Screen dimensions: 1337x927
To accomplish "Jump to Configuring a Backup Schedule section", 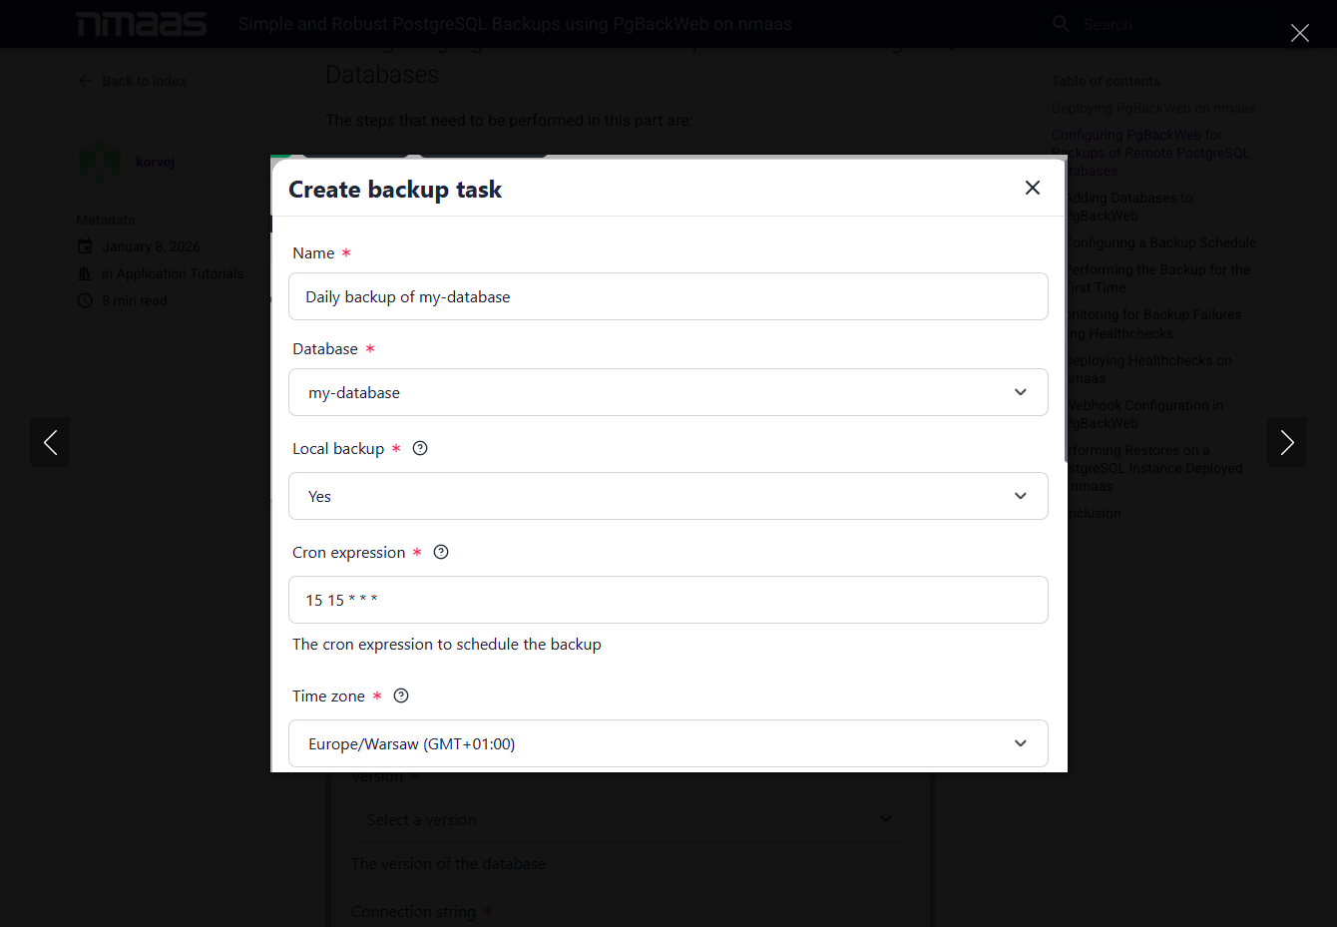I will [x=1161, y=242].
